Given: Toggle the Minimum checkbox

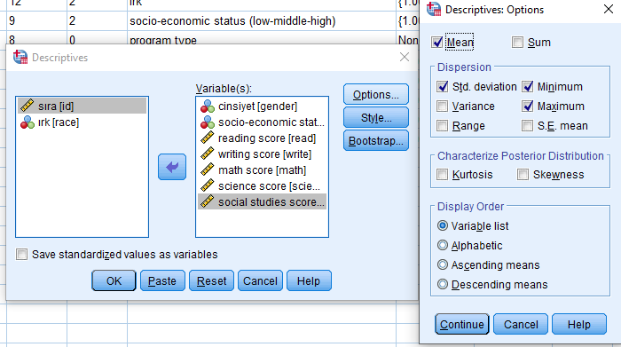Looking at the screenshot, I should [527, 86].
